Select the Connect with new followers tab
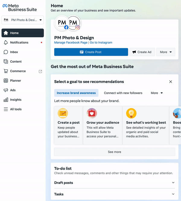The image size is (181, 201). point(123,93)
